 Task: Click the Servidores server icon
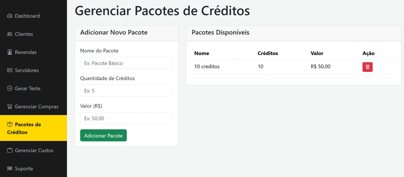click(x=10, y=70)
